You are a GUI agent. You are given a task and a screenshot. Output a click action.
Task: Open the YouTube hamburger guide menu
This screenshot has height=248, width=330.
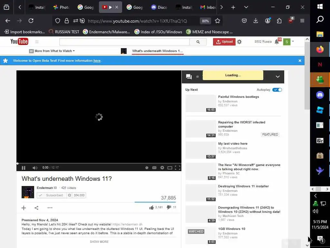37,42
